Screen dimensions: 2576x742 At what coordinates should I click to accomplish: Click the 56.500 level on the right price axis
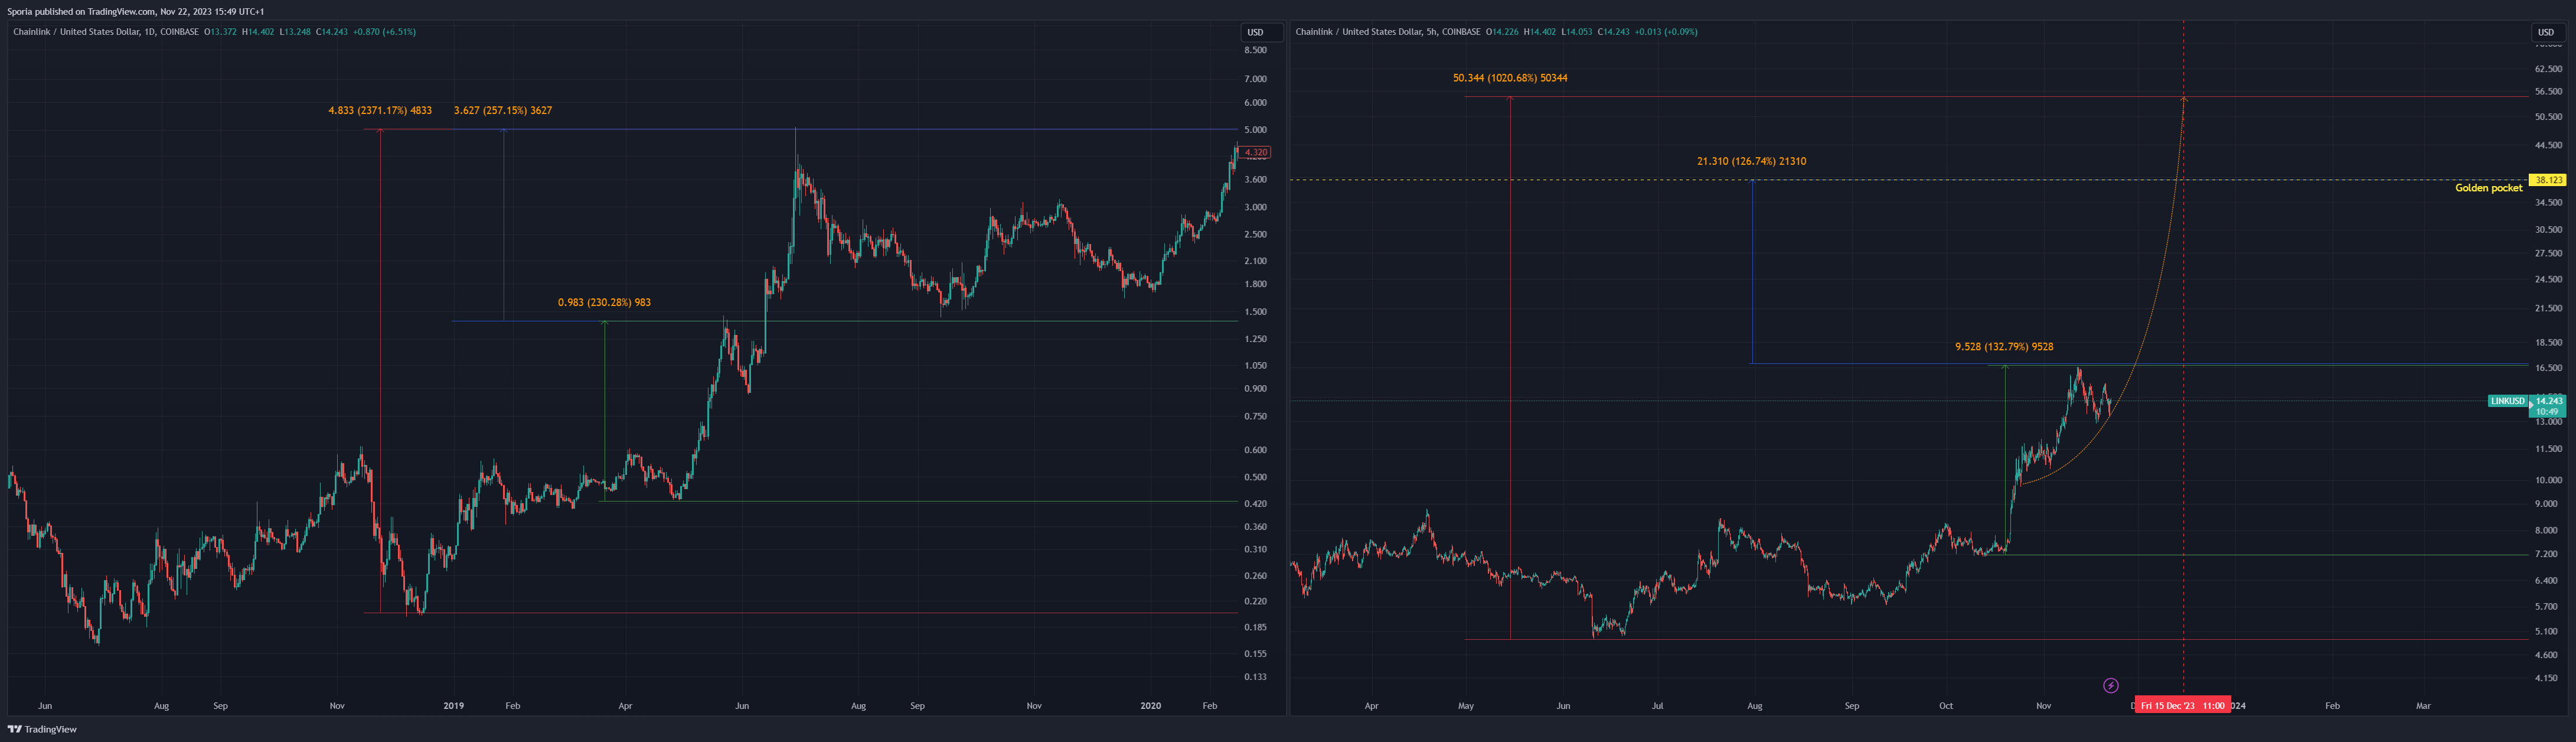tap(2548, 91)
